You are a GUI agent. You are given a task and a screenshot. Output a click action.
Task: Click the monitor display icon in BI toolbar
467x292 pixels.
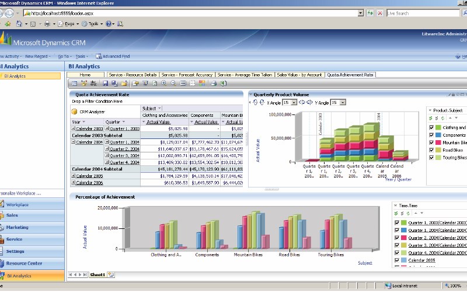pos(145,84)
